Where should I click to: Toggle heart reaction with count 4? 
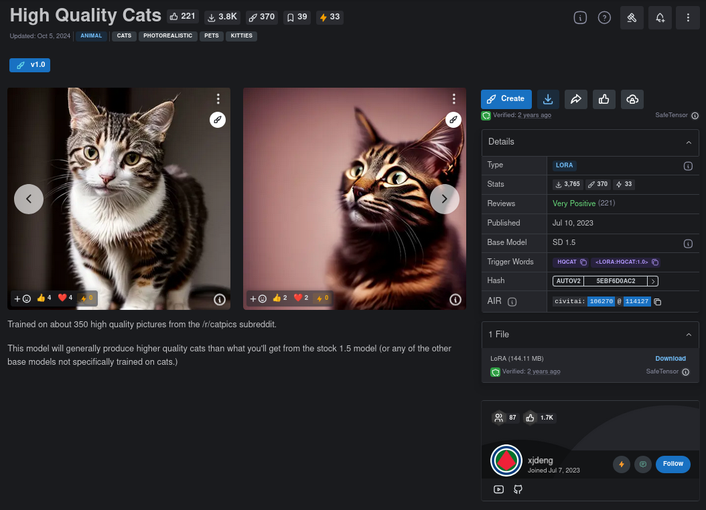pyautogui.click(x=65, y=298)
